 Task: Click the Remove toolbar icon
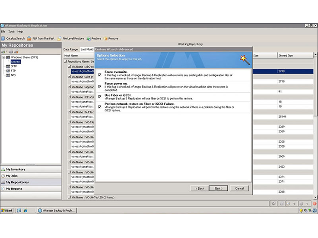(105, 38)
